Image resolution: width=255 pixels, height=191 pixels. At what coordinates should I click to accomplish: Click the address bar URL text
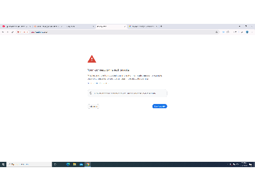(x=39, y=32)
